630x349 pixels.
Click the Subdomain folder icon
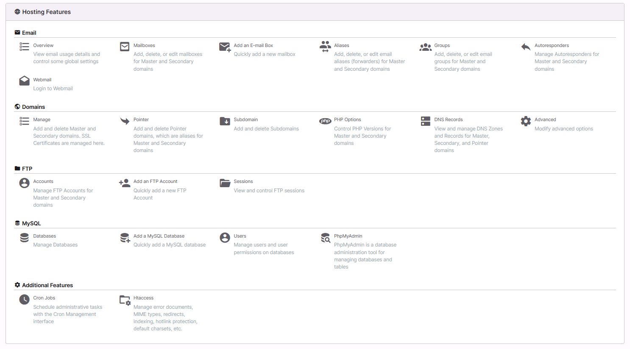coord(225,121)
